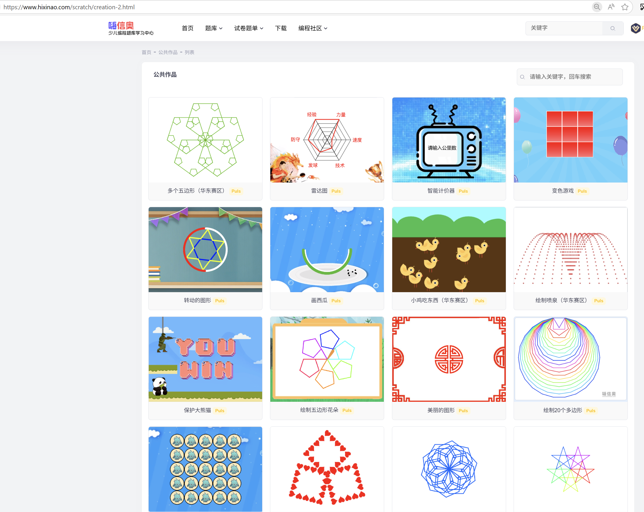
Task: Open the 小鸡吃东西 chicks thumbnail
Action: coord(449,250)
